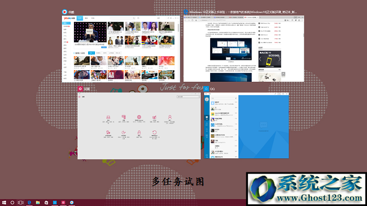This screenshot has height=206, width=367.
Task: Click the Cortana circle icon on taskbar
Action: 13,202
